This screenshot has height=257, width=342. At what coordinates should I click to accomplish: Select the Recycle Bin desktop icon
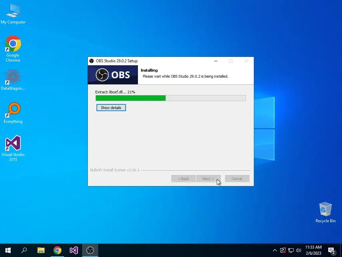[325, 212]
